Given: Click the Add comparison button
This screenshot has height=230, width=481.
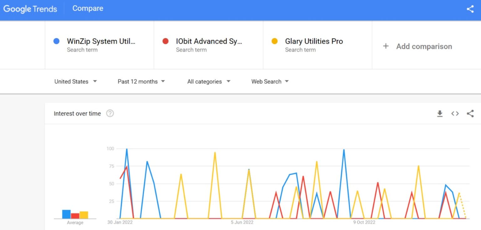Looking at the screenshot, I should [424, 47].
